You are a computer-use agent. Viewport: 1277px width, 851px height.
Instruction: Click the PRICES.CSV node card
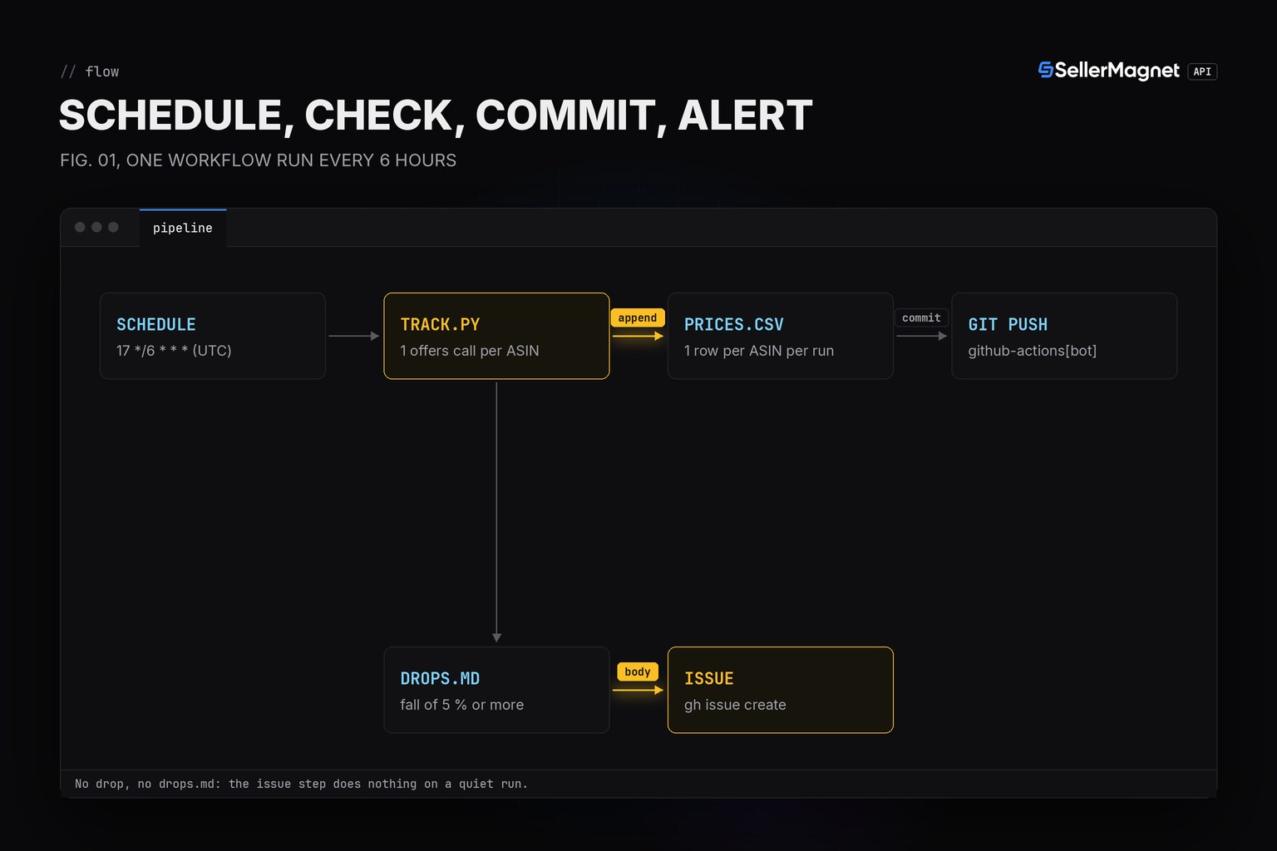click(781, 336)
